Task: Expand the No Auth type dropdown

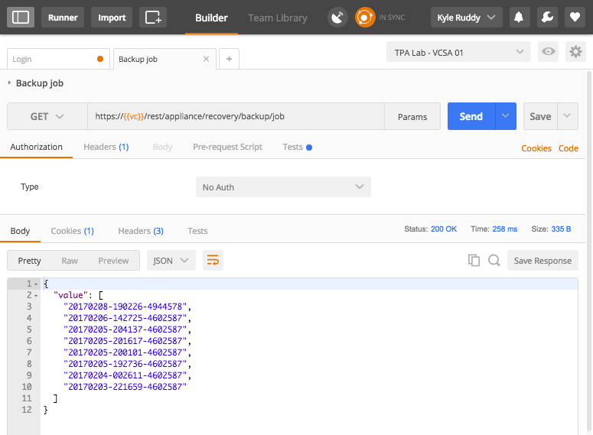Action: point(283,187)
